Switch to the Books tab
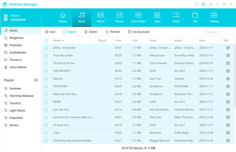The image size is (236, 152). click(176, 17)
